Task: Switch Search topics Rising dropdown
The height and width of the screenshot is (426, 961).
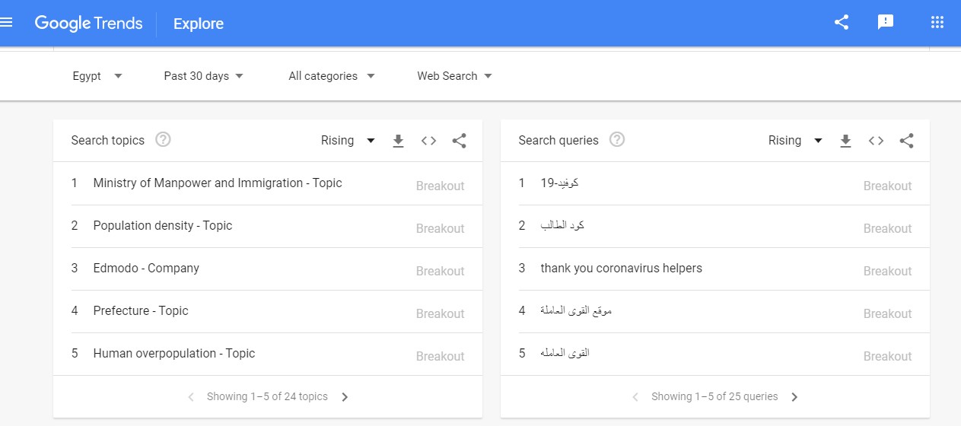Action: coord(348,141)
